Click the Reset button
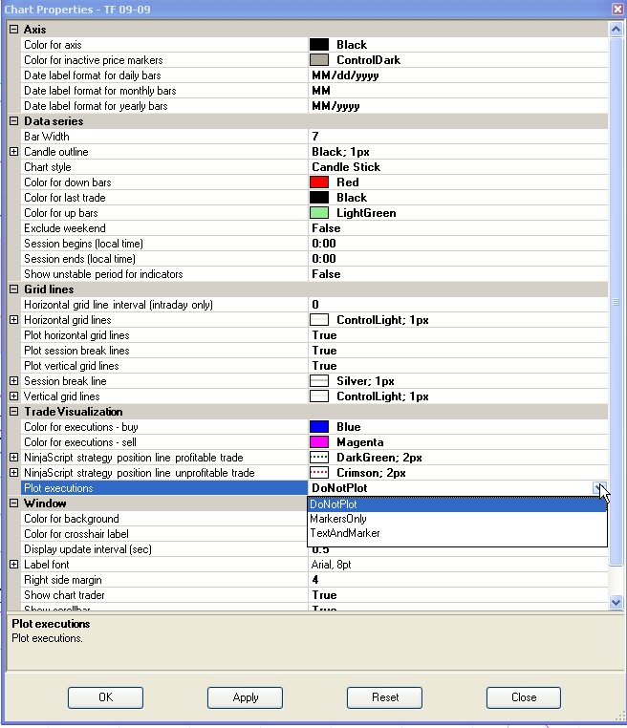The height and width of the screenshot is (728, 627). click(x=384, y=697)
